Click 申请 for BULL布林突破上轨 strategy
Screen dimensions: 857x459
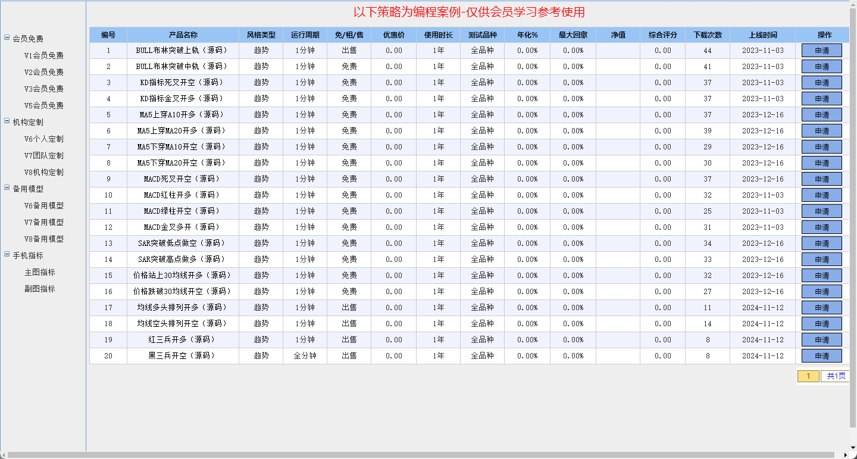[x=821, y=51]
